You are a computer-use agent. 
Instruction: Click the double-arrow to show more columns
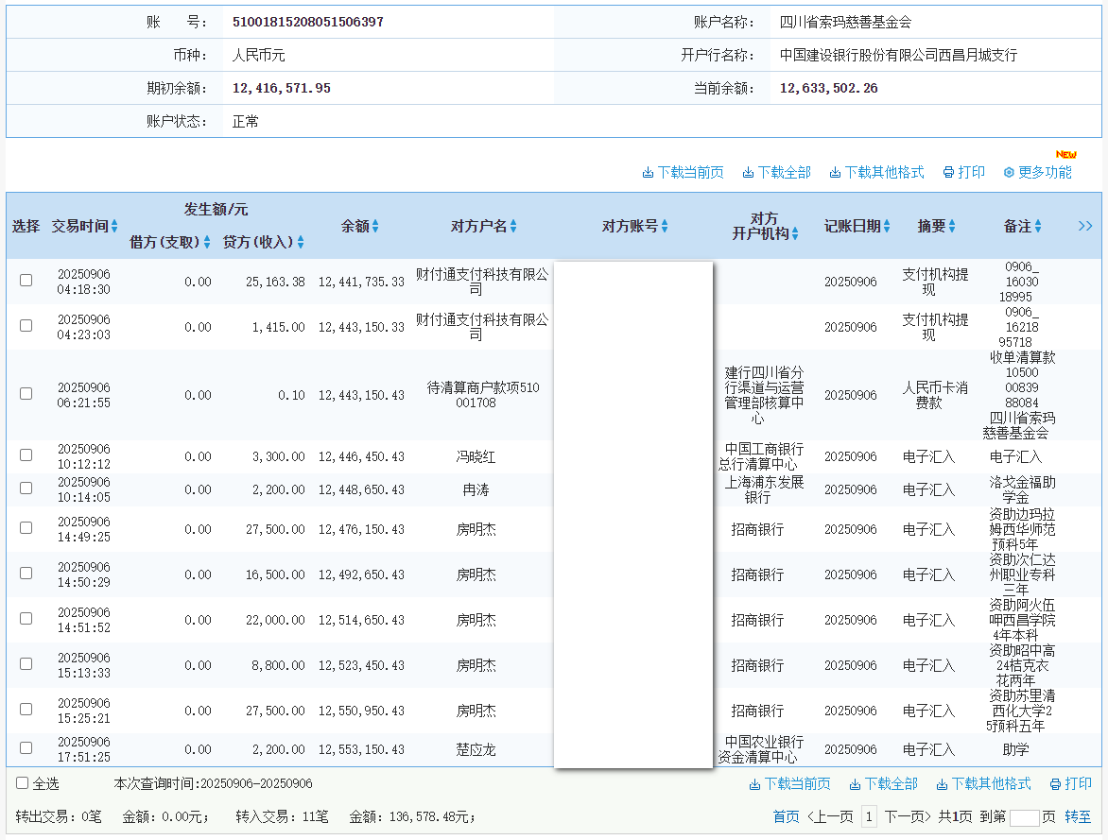pyautogui.click(x=1084, y=226)
